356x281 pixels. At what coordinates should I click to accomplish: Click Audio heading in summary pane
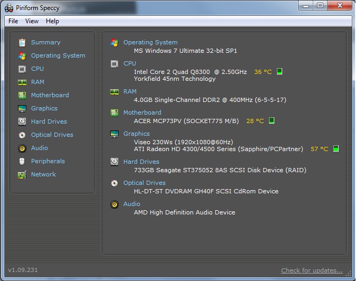132,204
